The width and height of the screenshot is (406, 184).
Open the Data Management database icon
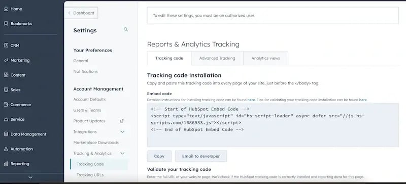click(x=6, y=134)
